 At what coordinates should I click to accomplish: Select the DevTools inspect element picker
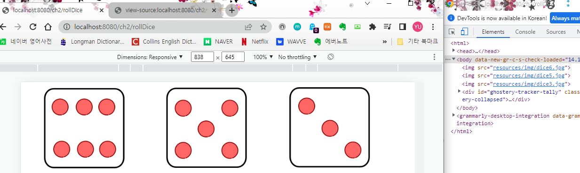pyautogui.click(x=452, y=32)
